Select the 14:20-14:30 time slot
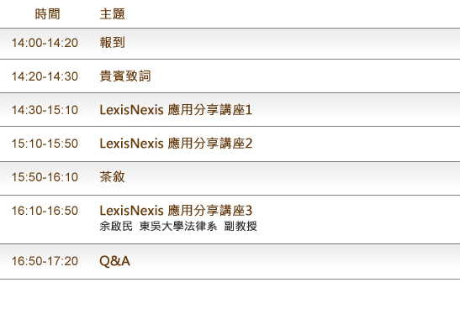 [45, 76]
